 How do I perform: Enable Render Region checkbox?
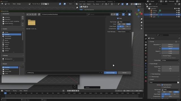click(162, 56)
